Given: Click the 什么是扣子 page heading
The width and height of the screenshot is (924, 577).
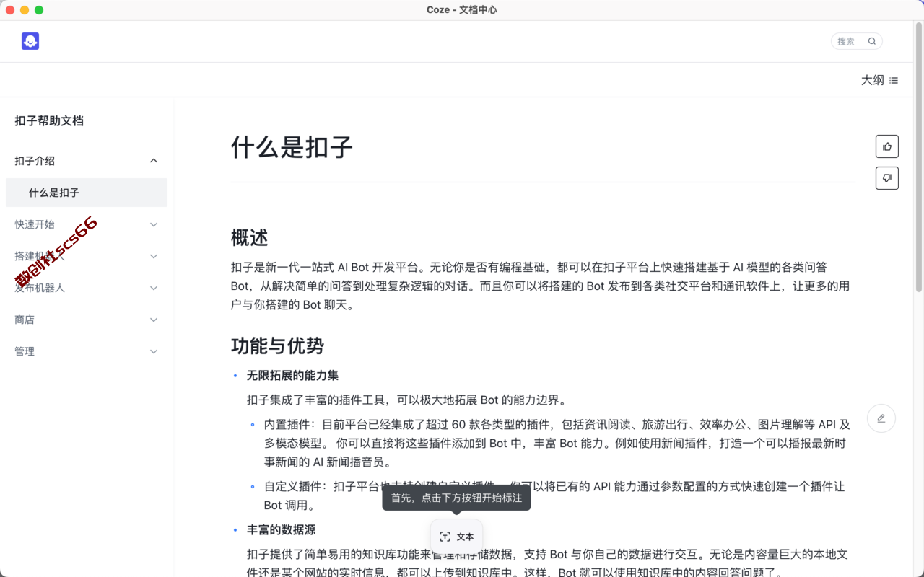Looking at the screenshot, I should click(292, 147).
